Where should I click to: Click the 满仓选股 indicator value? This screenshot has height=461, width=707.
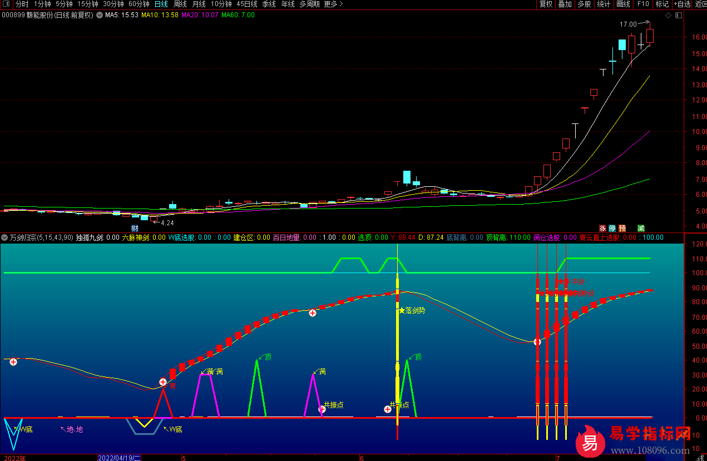point(555,237)
